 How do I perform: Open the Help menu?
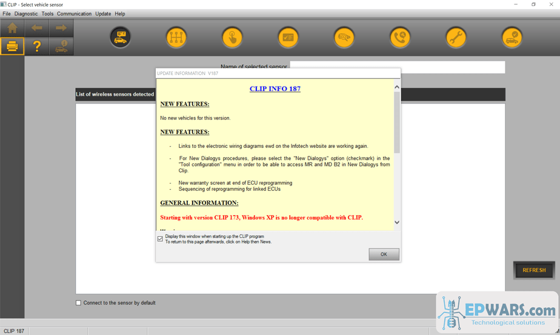[x=119, y=13]
